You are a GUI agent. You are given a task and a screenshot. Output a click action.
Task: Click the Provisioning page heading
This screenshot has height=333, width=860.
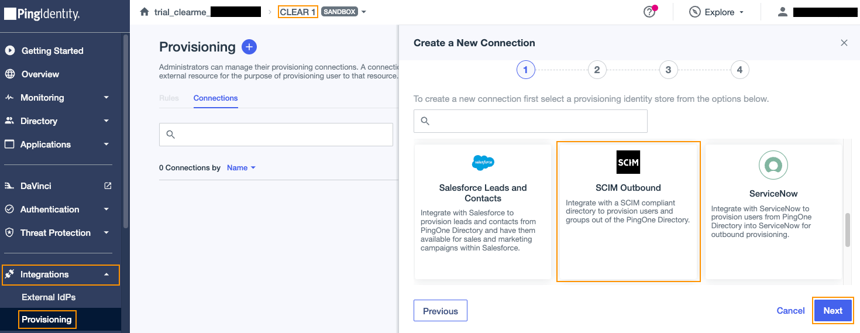197,47
